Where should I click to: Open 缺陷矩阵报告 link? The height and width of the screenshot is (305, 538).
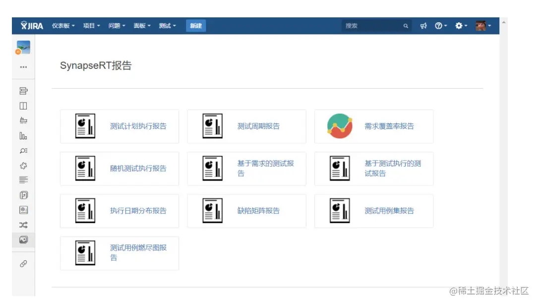point(258,211)
